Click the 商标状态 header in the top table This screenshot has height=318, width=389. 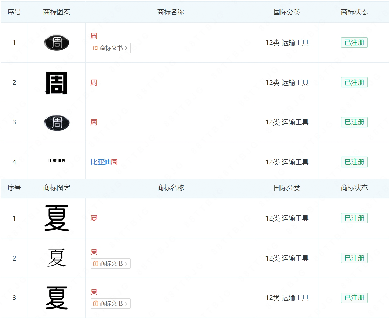tap(354, 12)
